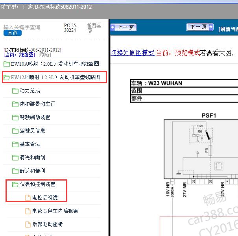Open the 基本看法 tree item
The image size is (238, 236).
[30, 144]
